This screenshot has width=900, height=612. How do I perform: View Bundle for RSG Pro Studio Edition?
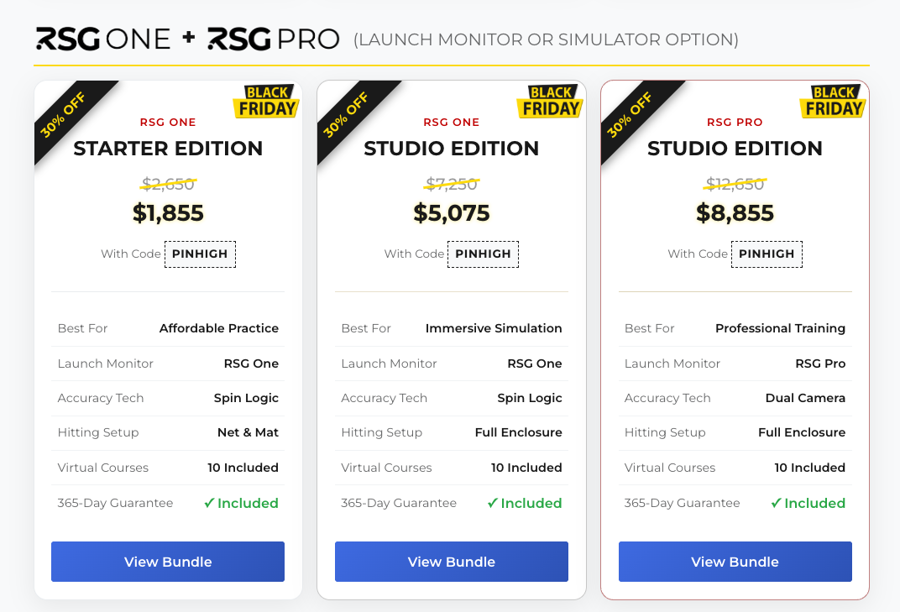tap(735, 562)
